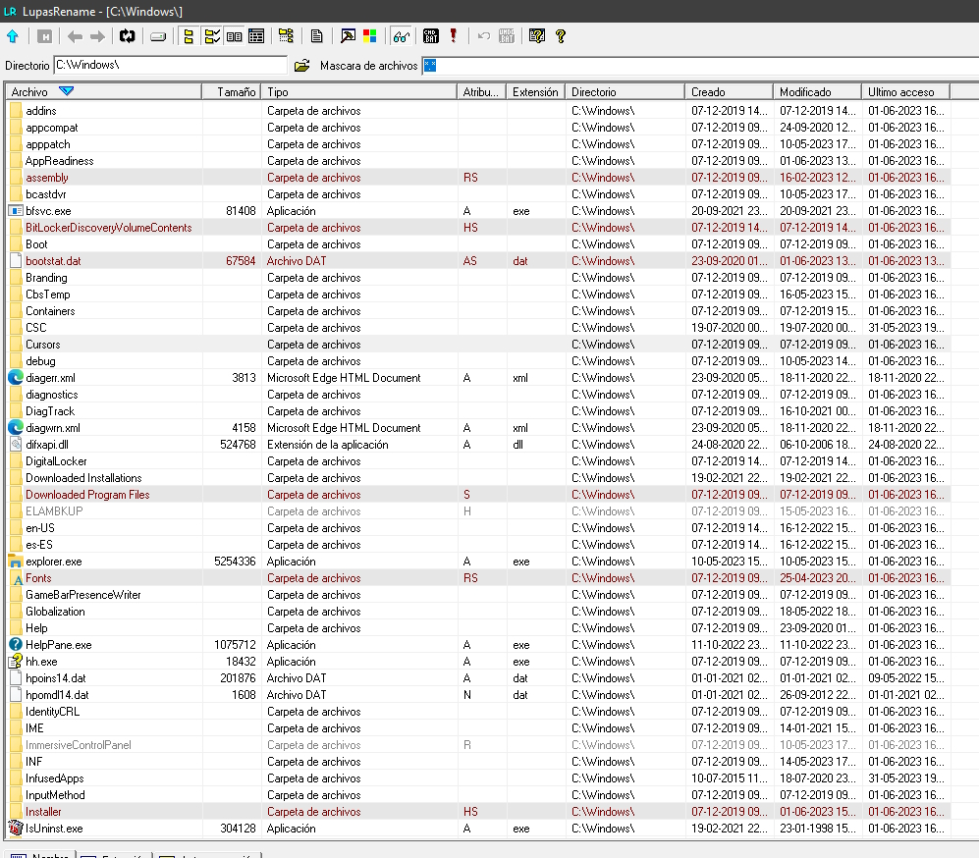Sort by the Archivo column header

(x=103, y=91)
